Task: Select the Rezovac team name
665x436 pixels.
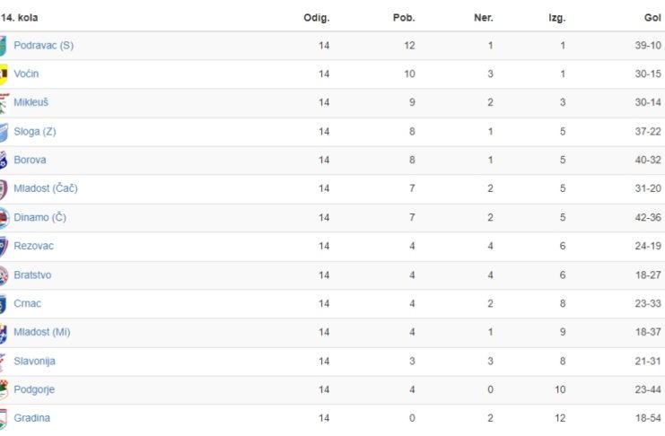Action: tap(33, 246)
